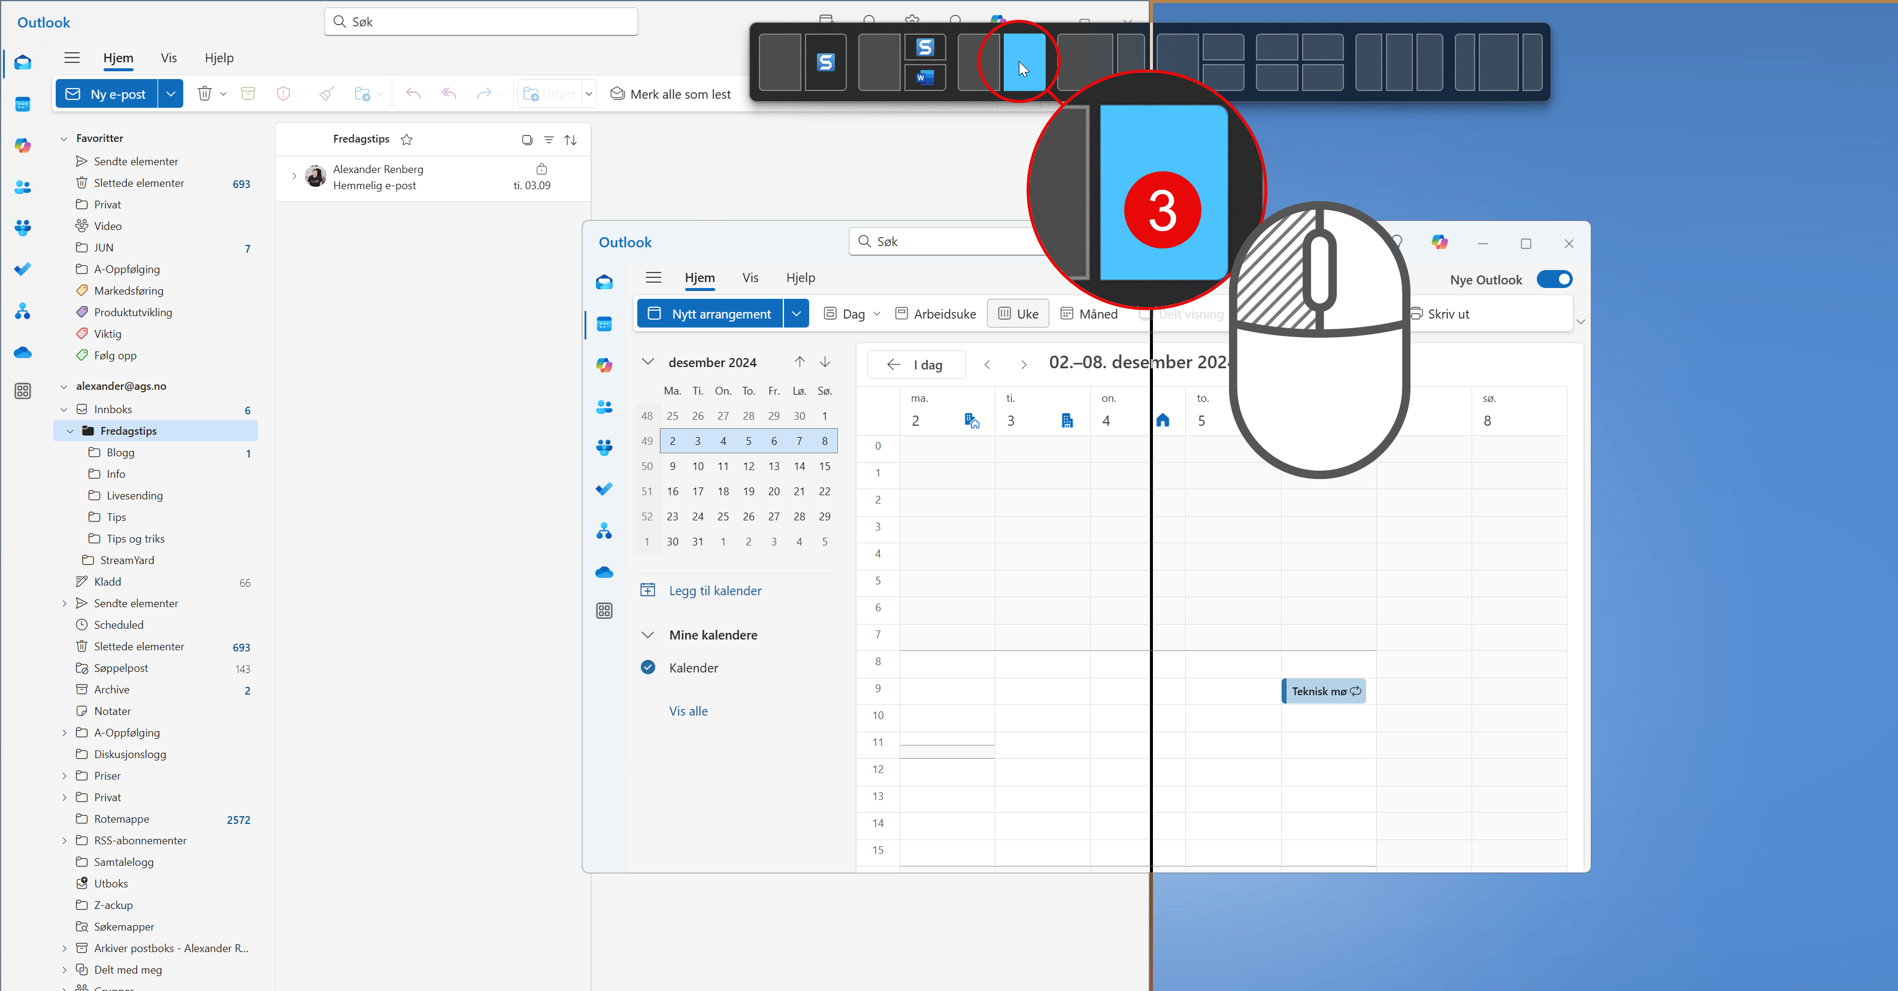Image resolution: width=1898 pixels, height=991 pixels.
Task: Toggle the Nye Outlook switch
Action: click(x=1555, y=279)
